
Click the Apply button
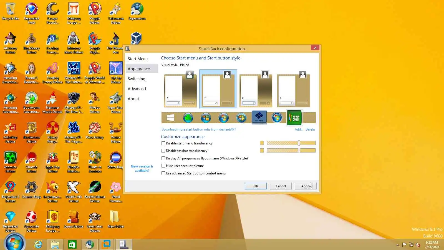tap(306, 186)
